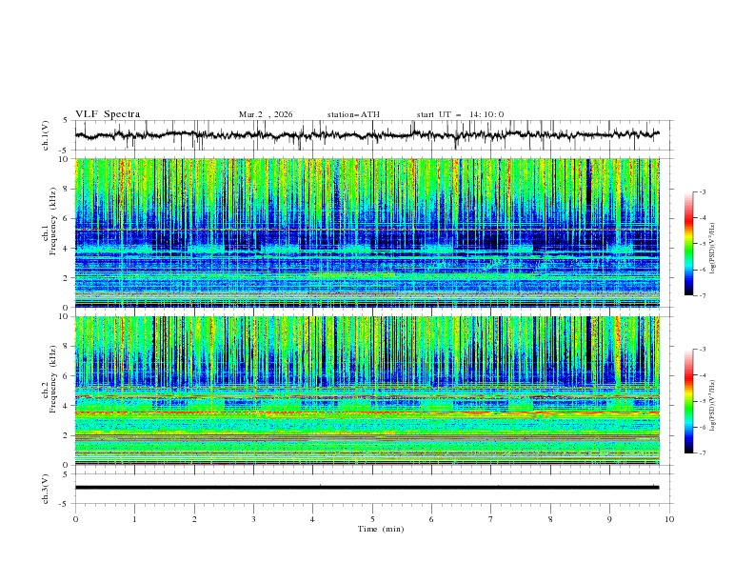Click the ch.2 colorbar 'log(PSD)(V²/Hz)' label
754x583 pixels.
coord(713,405)
